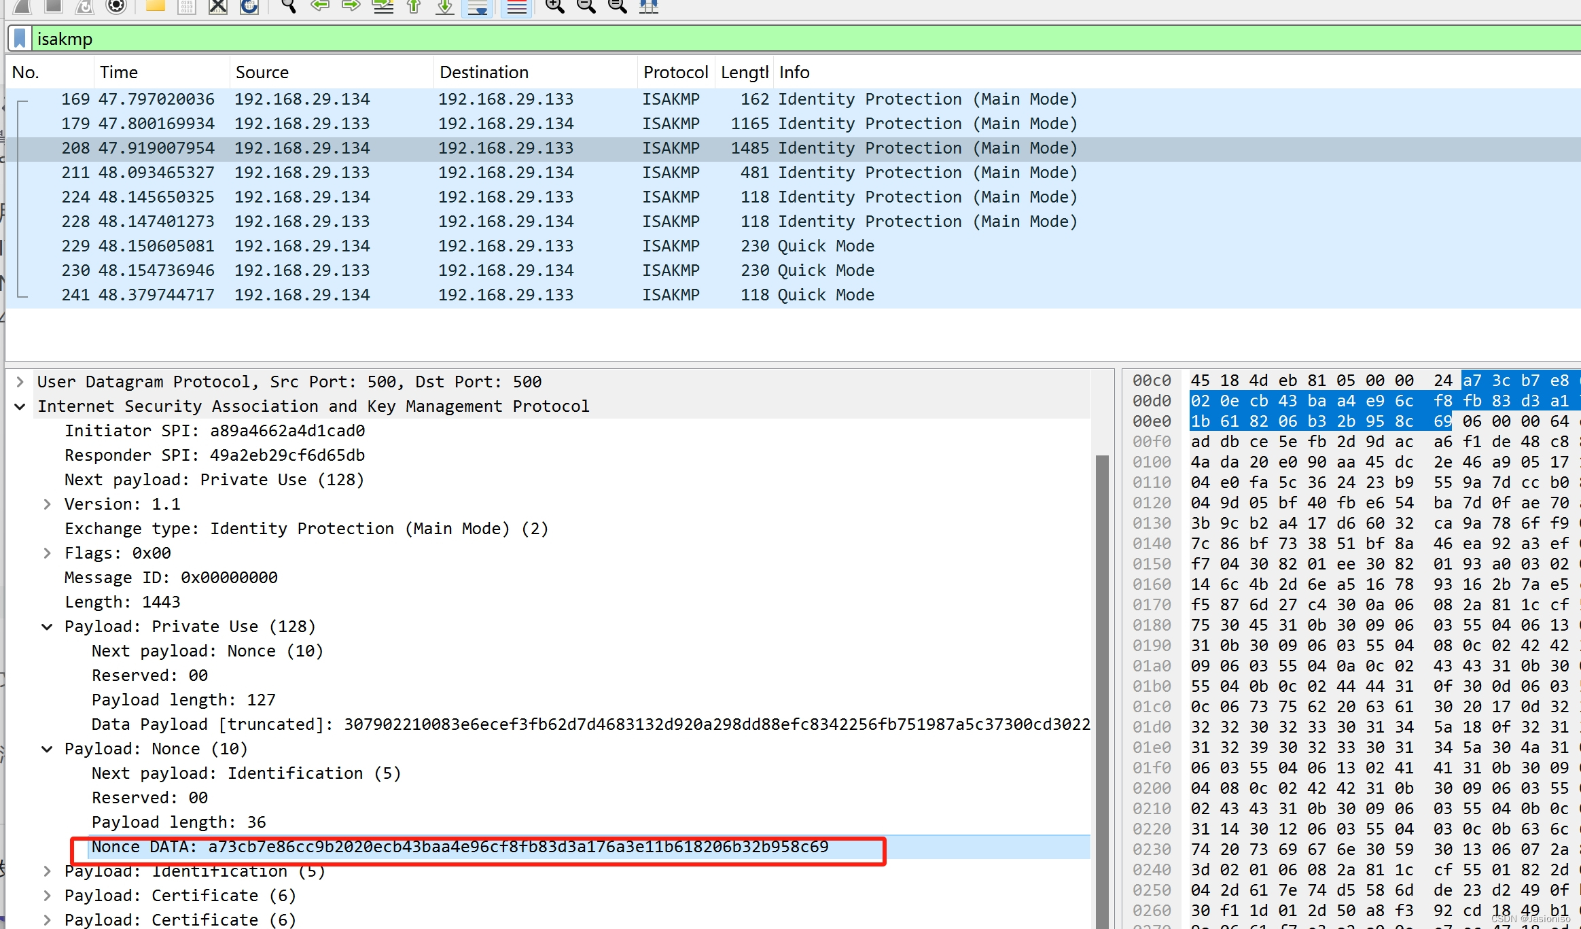Toggle auto-scroll during live capture

[478, 7]
